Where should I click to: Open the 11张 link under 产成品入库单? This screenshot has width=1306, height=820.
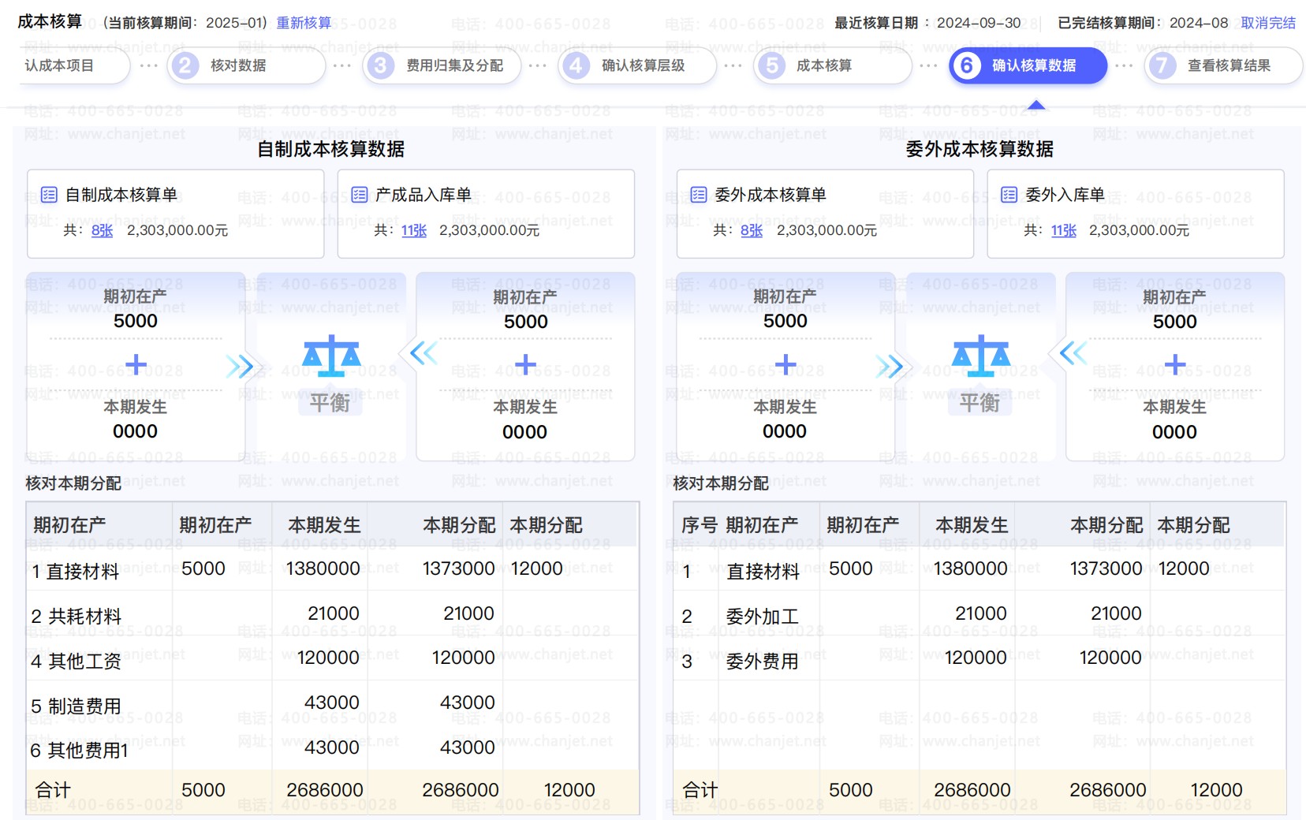click(414, 230)
